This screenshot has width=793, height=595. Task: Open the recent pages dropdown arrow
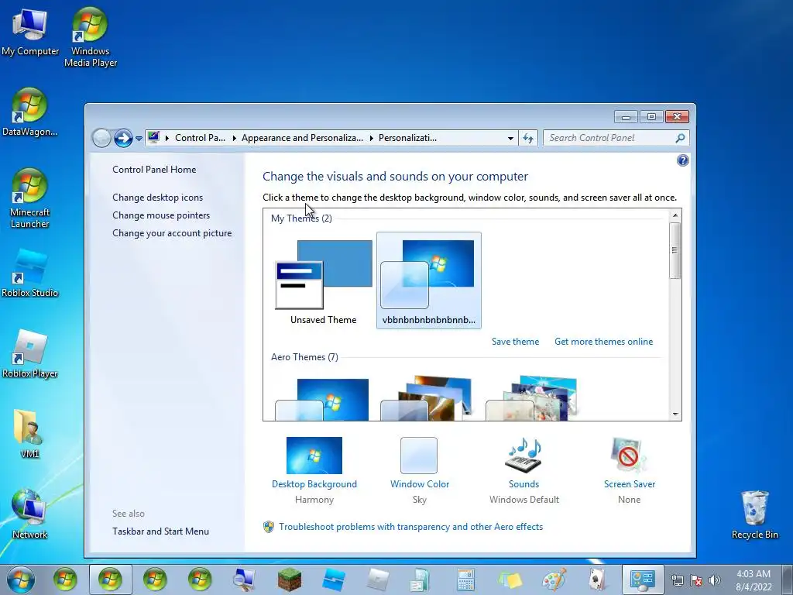139,138
